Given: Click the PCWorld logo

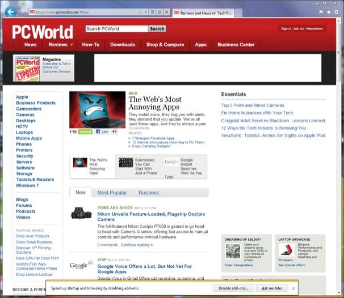Looking at the screenshot, I should (43, 32).
